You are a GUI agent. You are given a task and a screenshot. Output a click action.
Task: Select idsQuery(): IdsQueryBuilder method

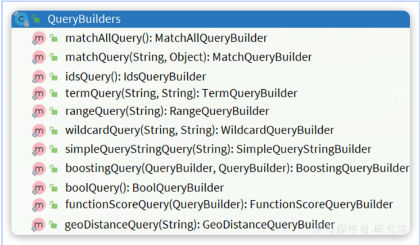click(135, 77)
